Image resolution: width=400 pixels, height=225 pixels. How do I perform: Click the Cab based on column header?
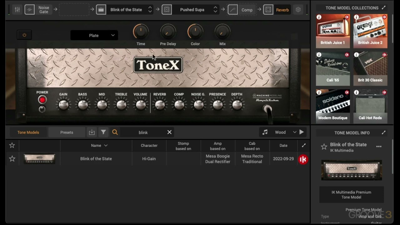252,146
